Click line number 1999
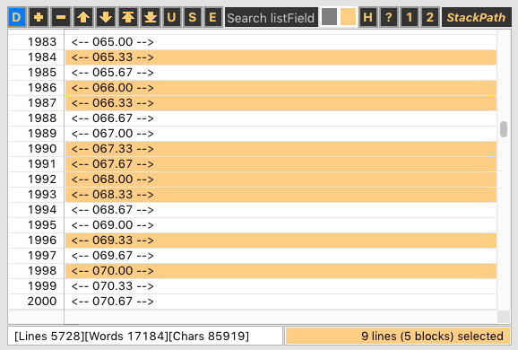Viewport: 518px width, 350px height. [x=42, y=285]
